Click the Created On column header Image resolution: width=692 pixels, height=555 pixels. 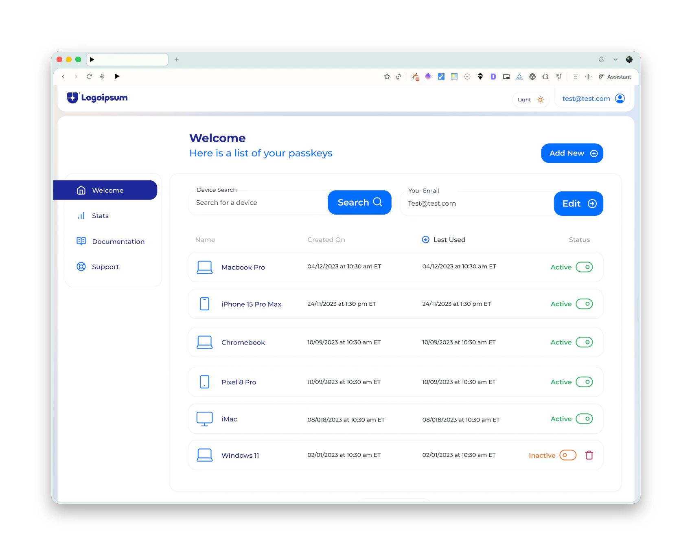click(326, 240)
